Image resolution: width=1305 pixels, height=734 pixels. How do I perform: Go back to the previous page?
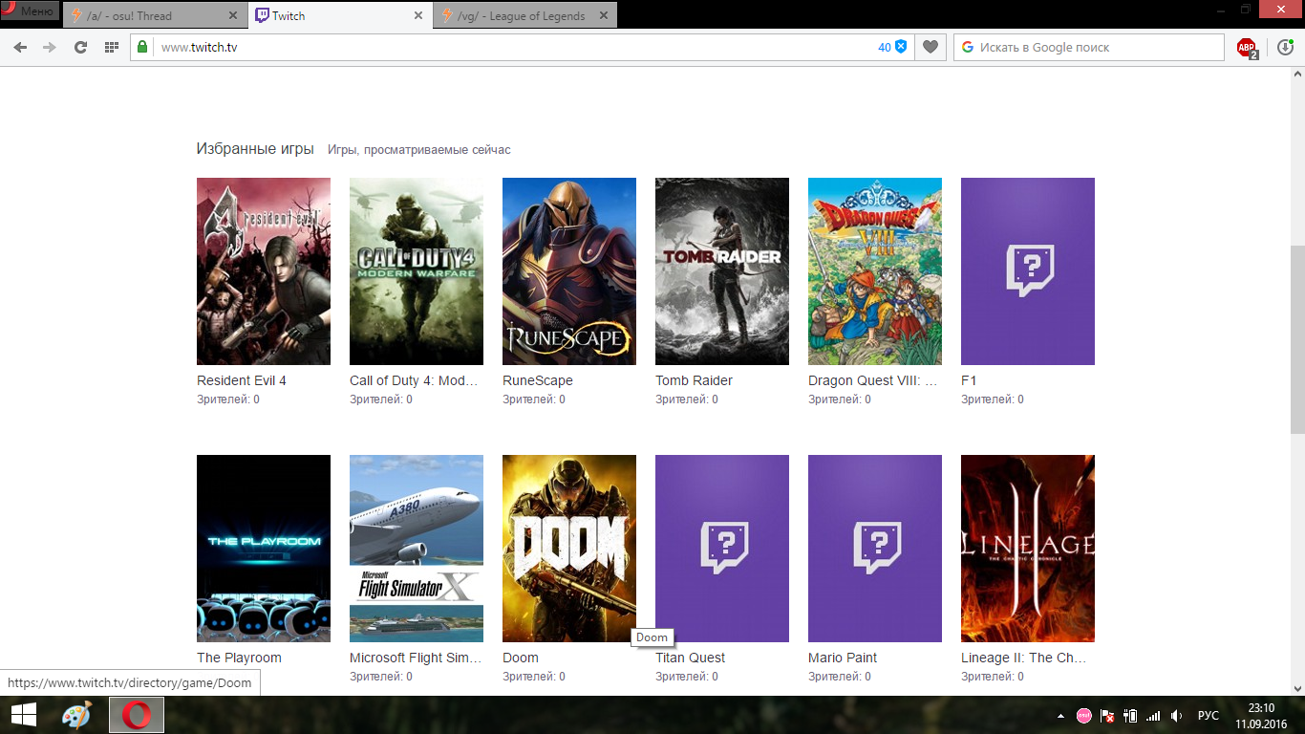[x=20, y=47]
